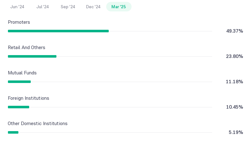252x146 pixels.
Task: Click the Other Domestic Institutions label
Action: coord(38,124)
